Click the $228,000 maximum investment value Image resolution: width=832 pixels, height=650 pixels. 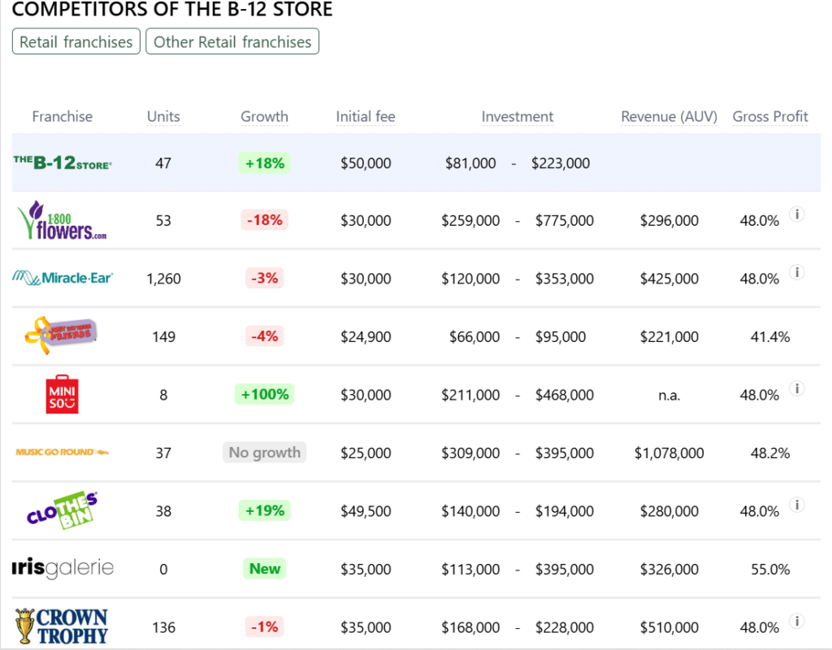[565, 628]
